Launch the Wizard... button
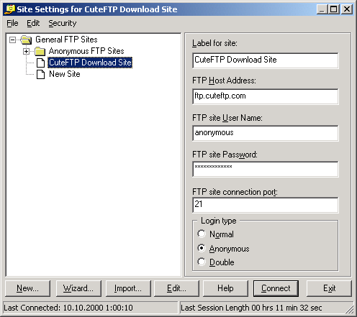Image resolution: width=357 pixels, height=317 pixels. pos(78,288)
